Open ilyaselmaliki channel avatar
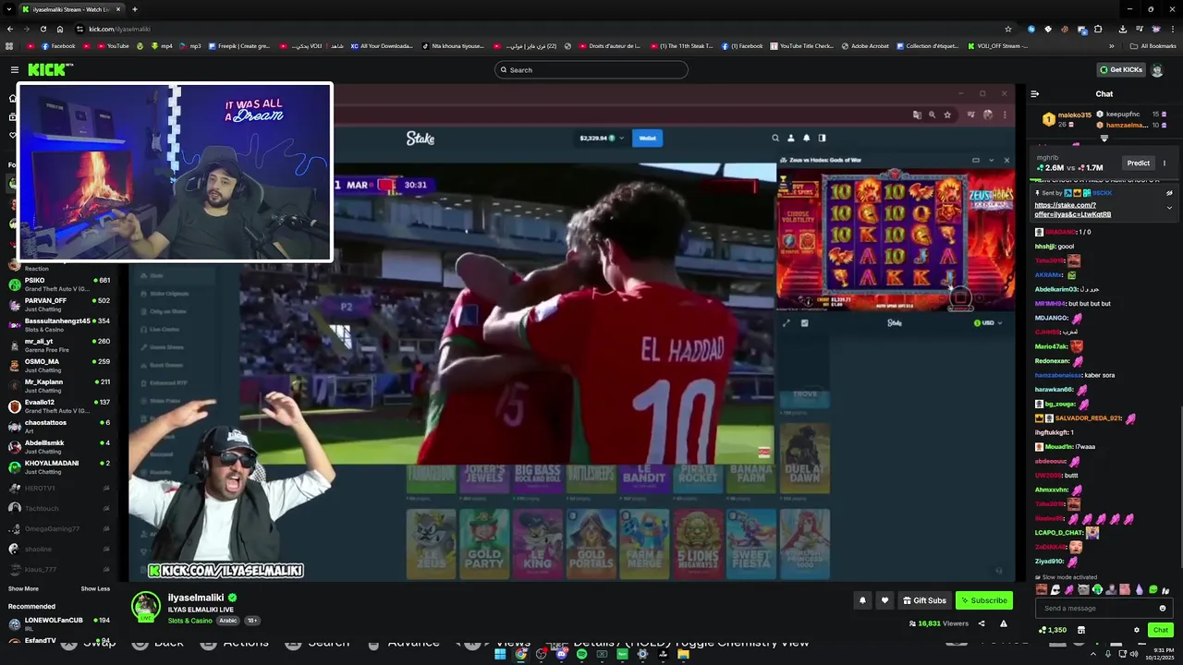The image size is (1183, 665). click(145, 606)
